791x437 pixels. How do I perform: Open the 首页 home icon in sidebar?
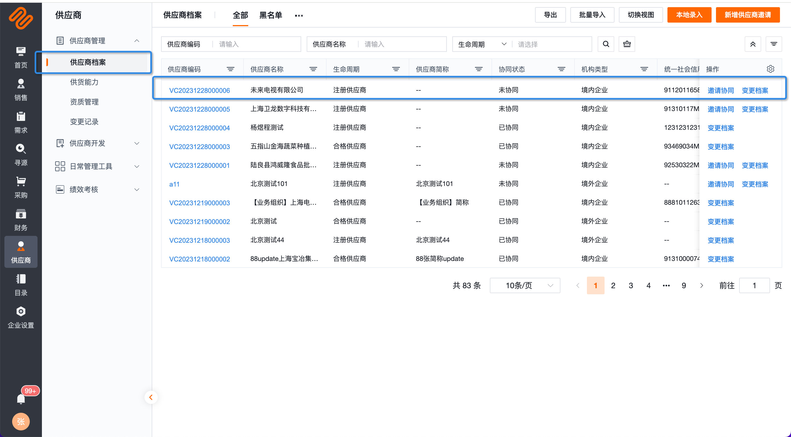point(21,57)
